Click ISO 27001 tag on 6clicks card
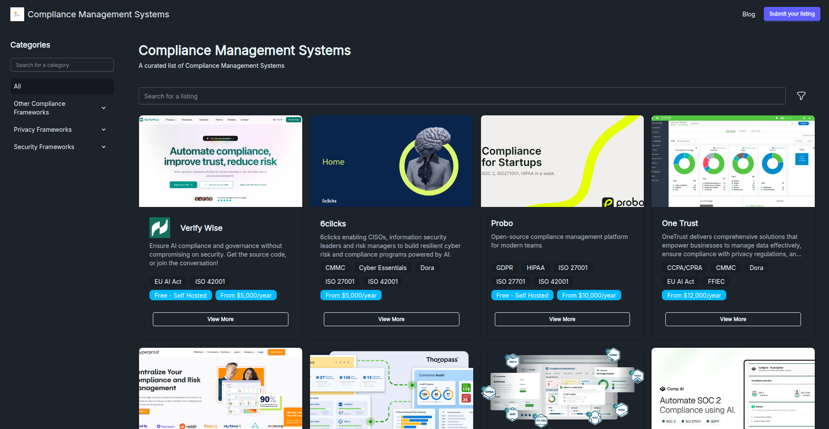The height and width of the screenshot is (429, 829). 340,282
